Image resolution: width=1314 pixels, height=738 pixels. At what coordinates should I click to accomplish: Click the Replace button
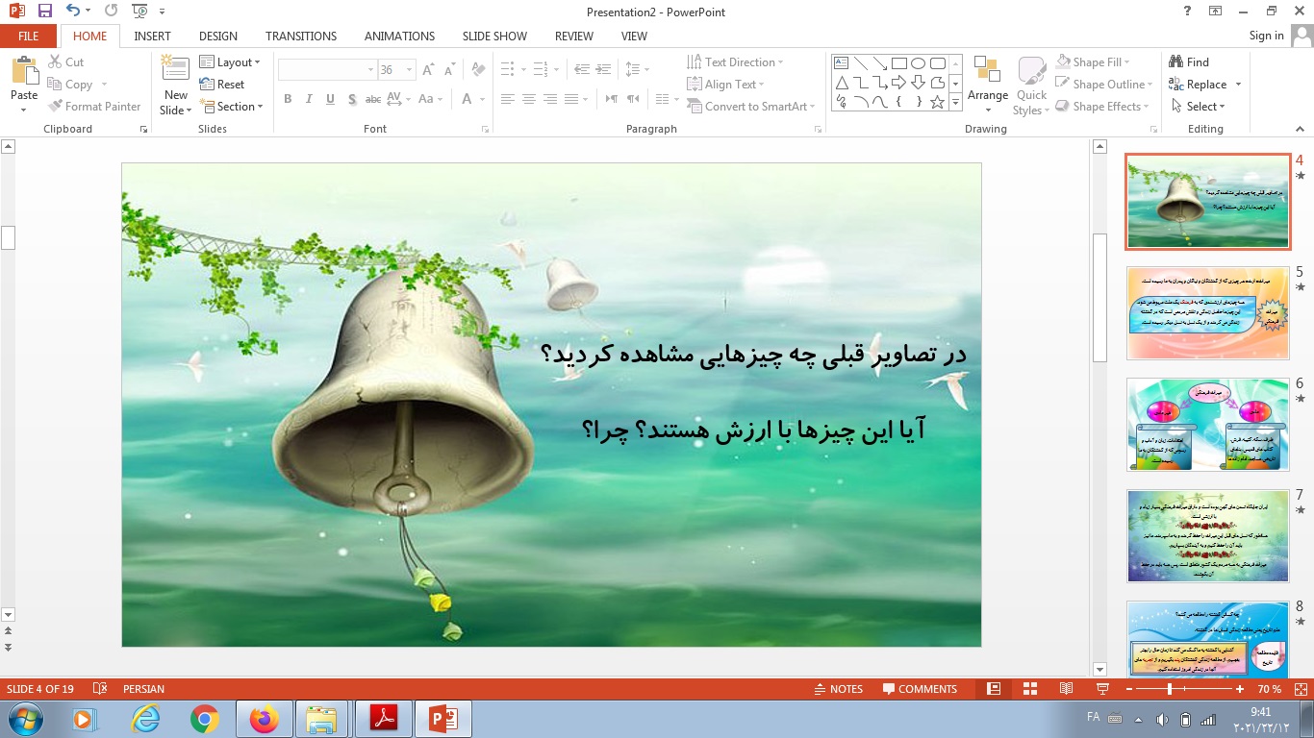[1205, 85]
